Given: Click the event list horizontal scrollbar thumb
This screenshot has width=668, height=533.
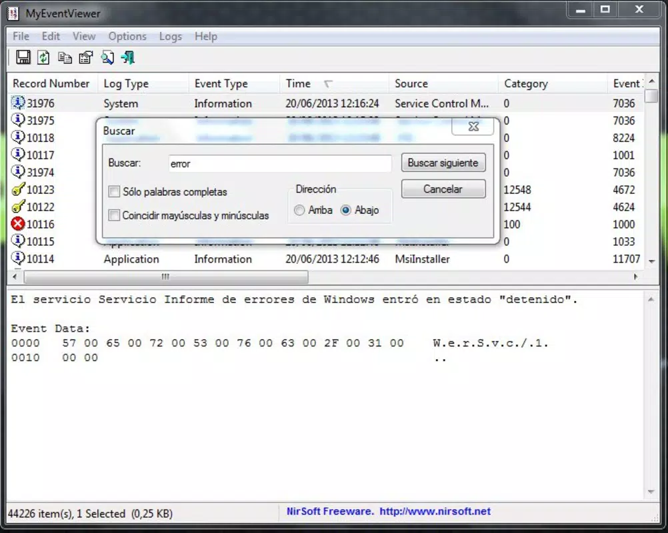Looking at the screenshot, I should (x=166, y=276).
